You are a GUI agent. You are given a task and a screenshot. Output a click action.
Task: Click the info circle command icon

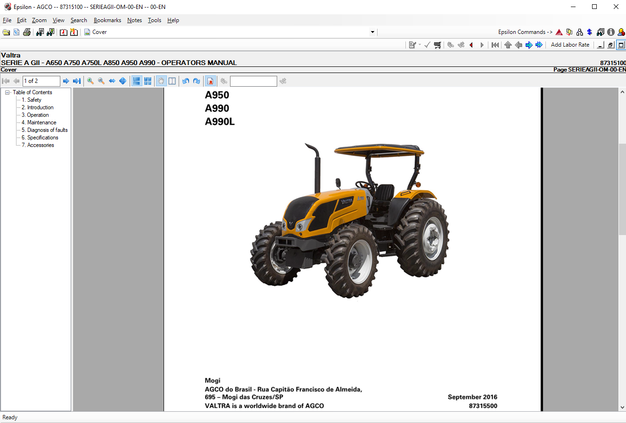tap(611, 32)
